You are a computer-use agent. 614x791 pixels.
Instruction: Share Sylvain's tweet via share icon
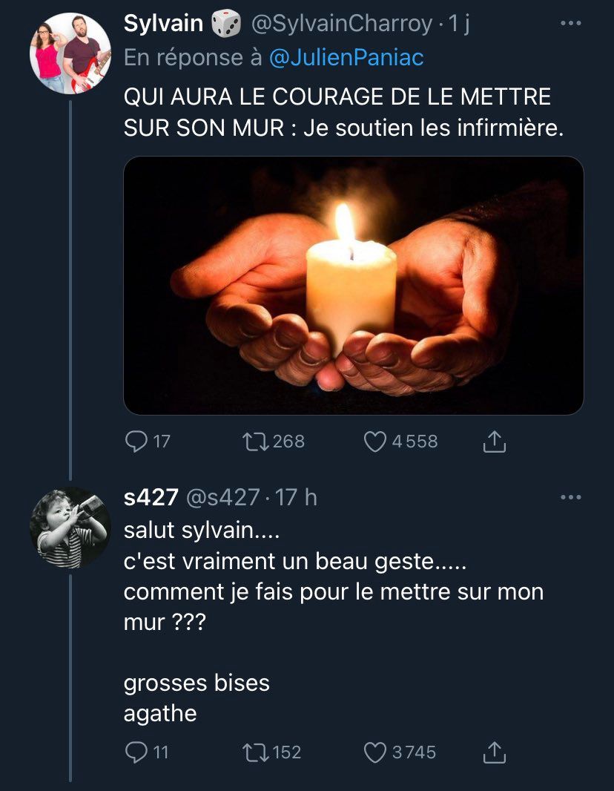coord(494,442)
